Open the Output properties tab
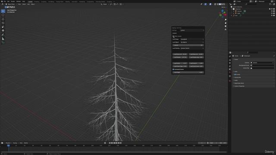The width and height of the screenshot is (276, 155). 230,63
